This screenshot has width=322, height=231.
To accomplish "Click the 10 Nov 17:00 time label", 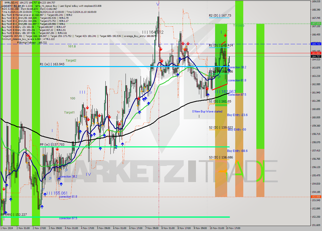I will coord(233,228).
